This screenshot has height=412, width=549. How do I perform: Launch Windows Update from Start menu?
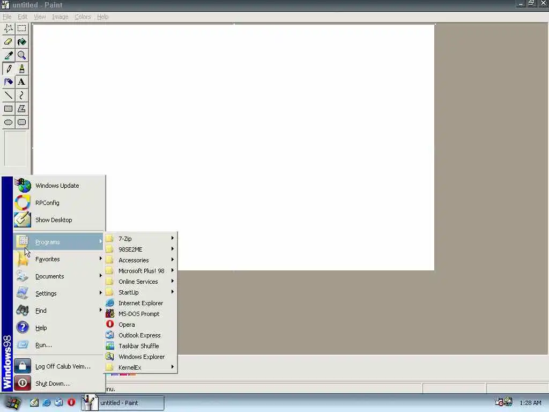59,186
